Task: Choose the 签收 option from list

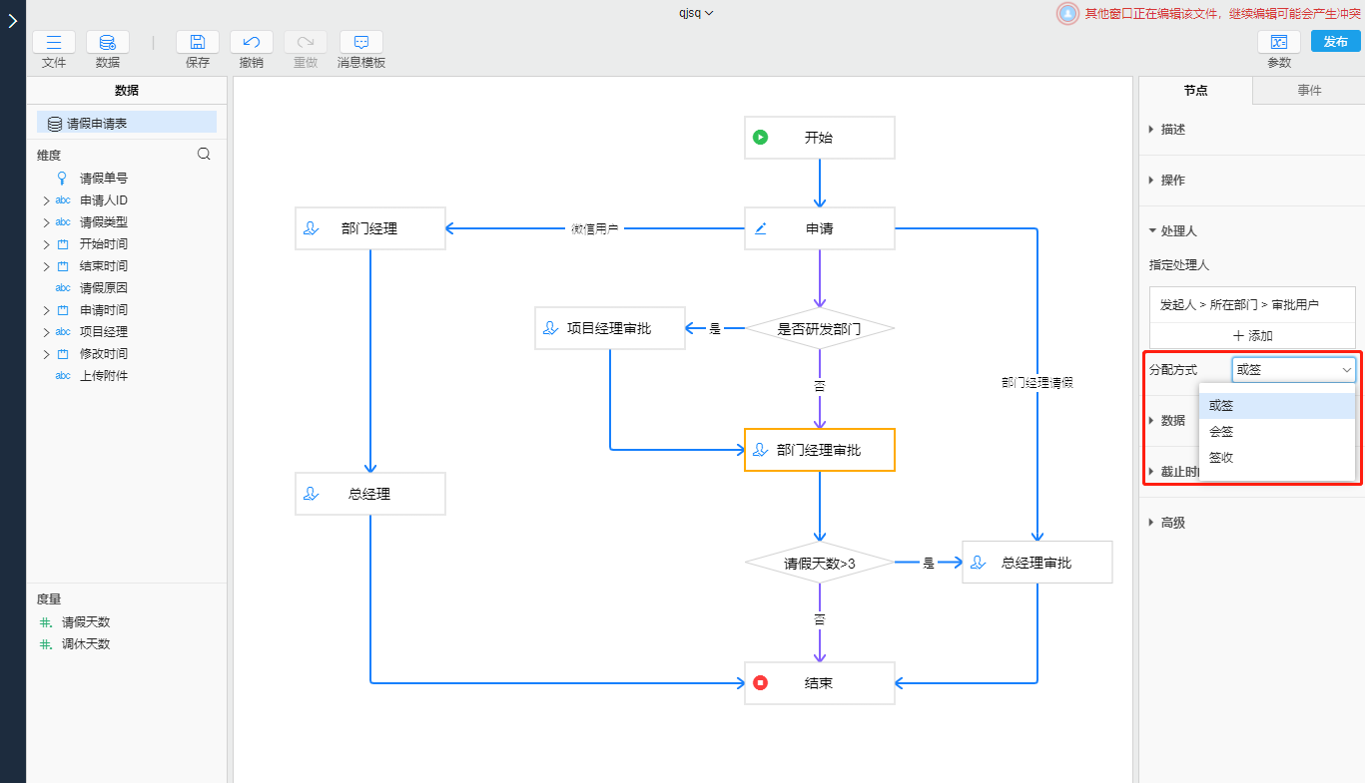Action: (1221, 458)
